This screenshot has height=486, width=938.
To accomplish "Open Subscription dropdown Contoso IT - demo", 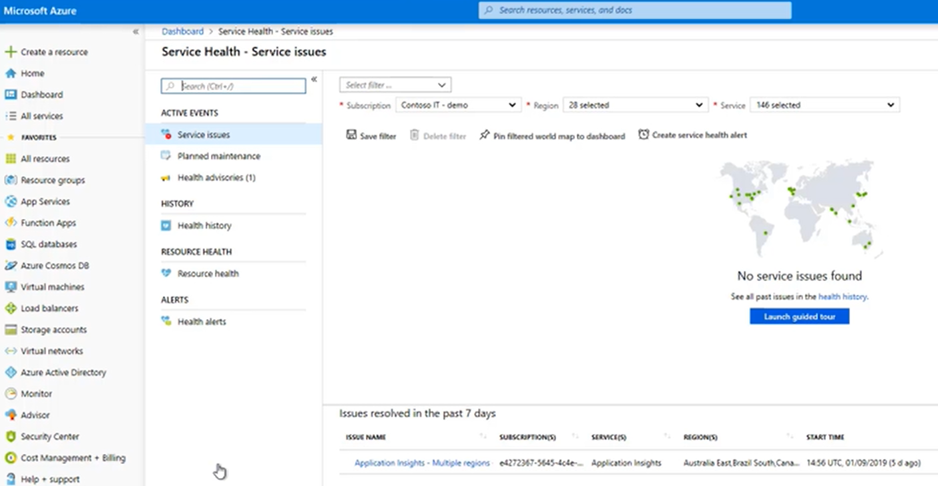I will 457,105.
